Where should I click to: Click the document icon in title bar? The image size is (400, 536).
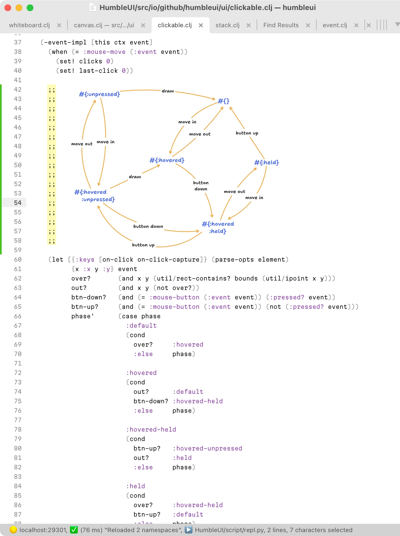(x=93, y=7)
